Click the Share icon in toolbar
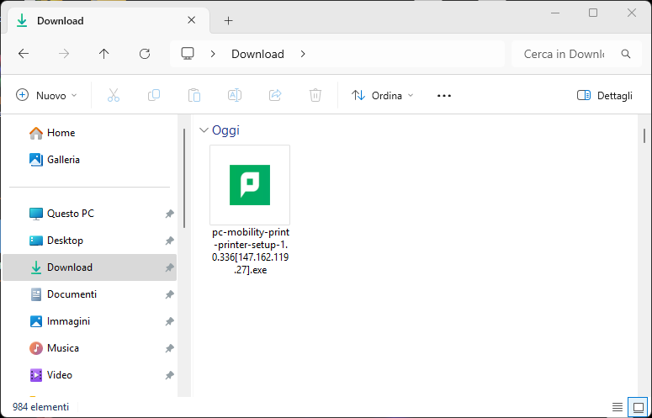 pos(275,96)
